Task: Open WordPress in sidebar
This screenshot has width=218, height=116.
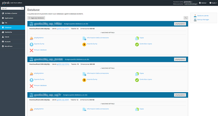Action: pyautogui.click(x=13, y=46)
